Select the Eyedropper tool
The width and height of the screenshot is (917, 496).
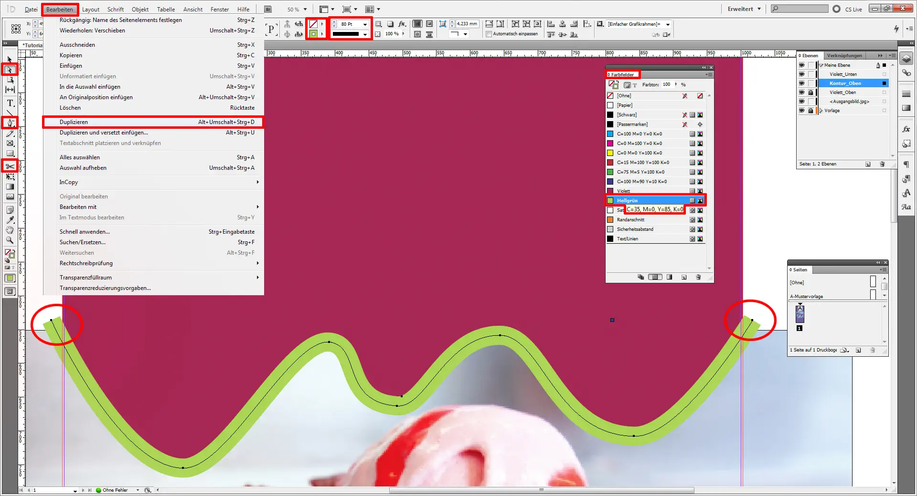pyautogui.click(x=10, y=220)
